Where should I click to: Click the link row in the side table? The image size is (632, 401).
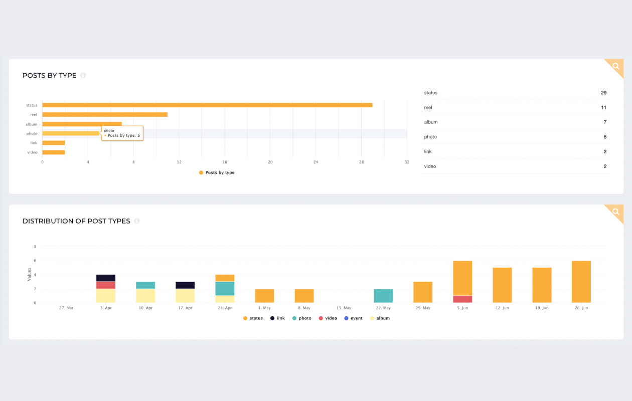pos(516,151)
